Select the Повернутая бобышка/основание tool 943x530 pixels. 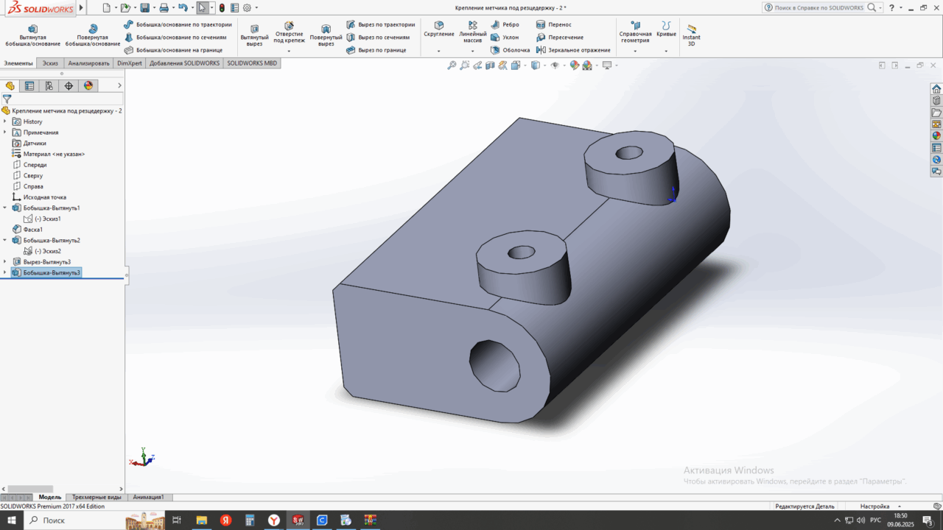pos(93,35)
